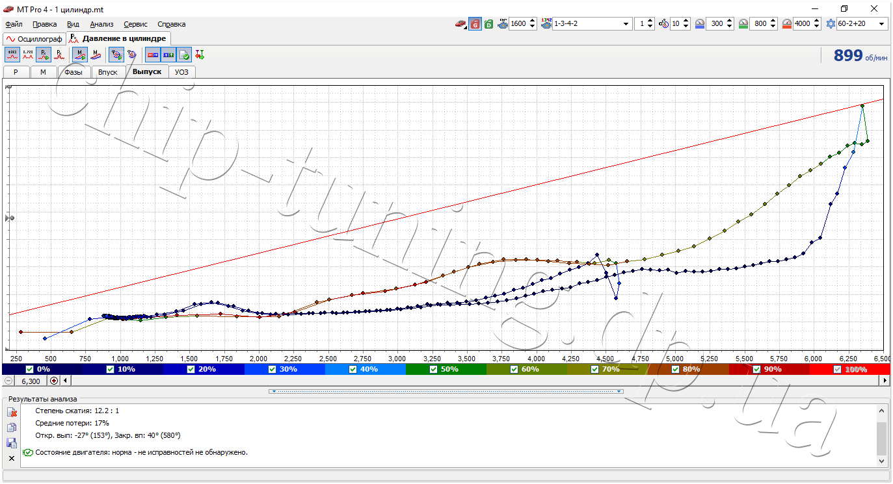Uncheck the 0% curve checkbox

tap(29, 369)
